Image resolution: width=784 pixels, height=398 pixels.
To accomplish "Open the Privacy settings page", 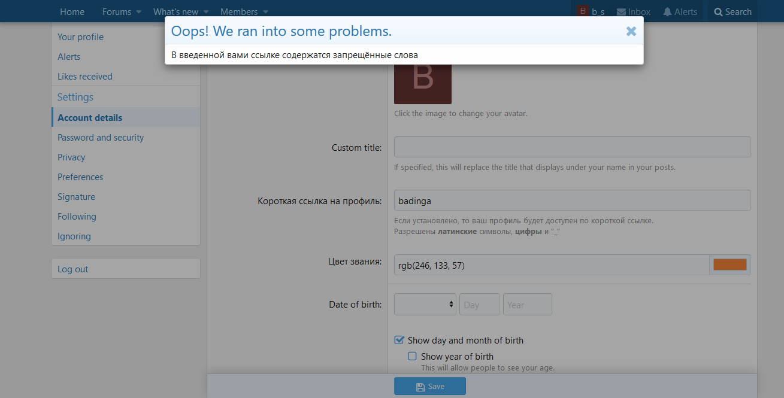I will [x=71, y=157].
